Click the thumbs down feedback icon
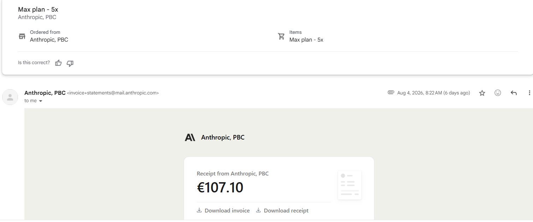 point(70,63)
